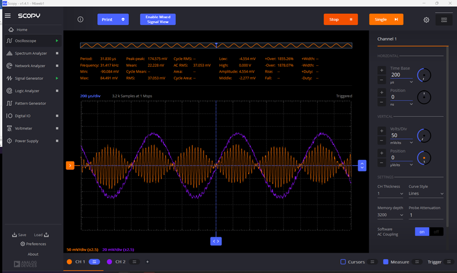This screenshot has height=273, width=457.
Task: Click the Digital IO sidebar icon
Action: click(x=9, y=116)
